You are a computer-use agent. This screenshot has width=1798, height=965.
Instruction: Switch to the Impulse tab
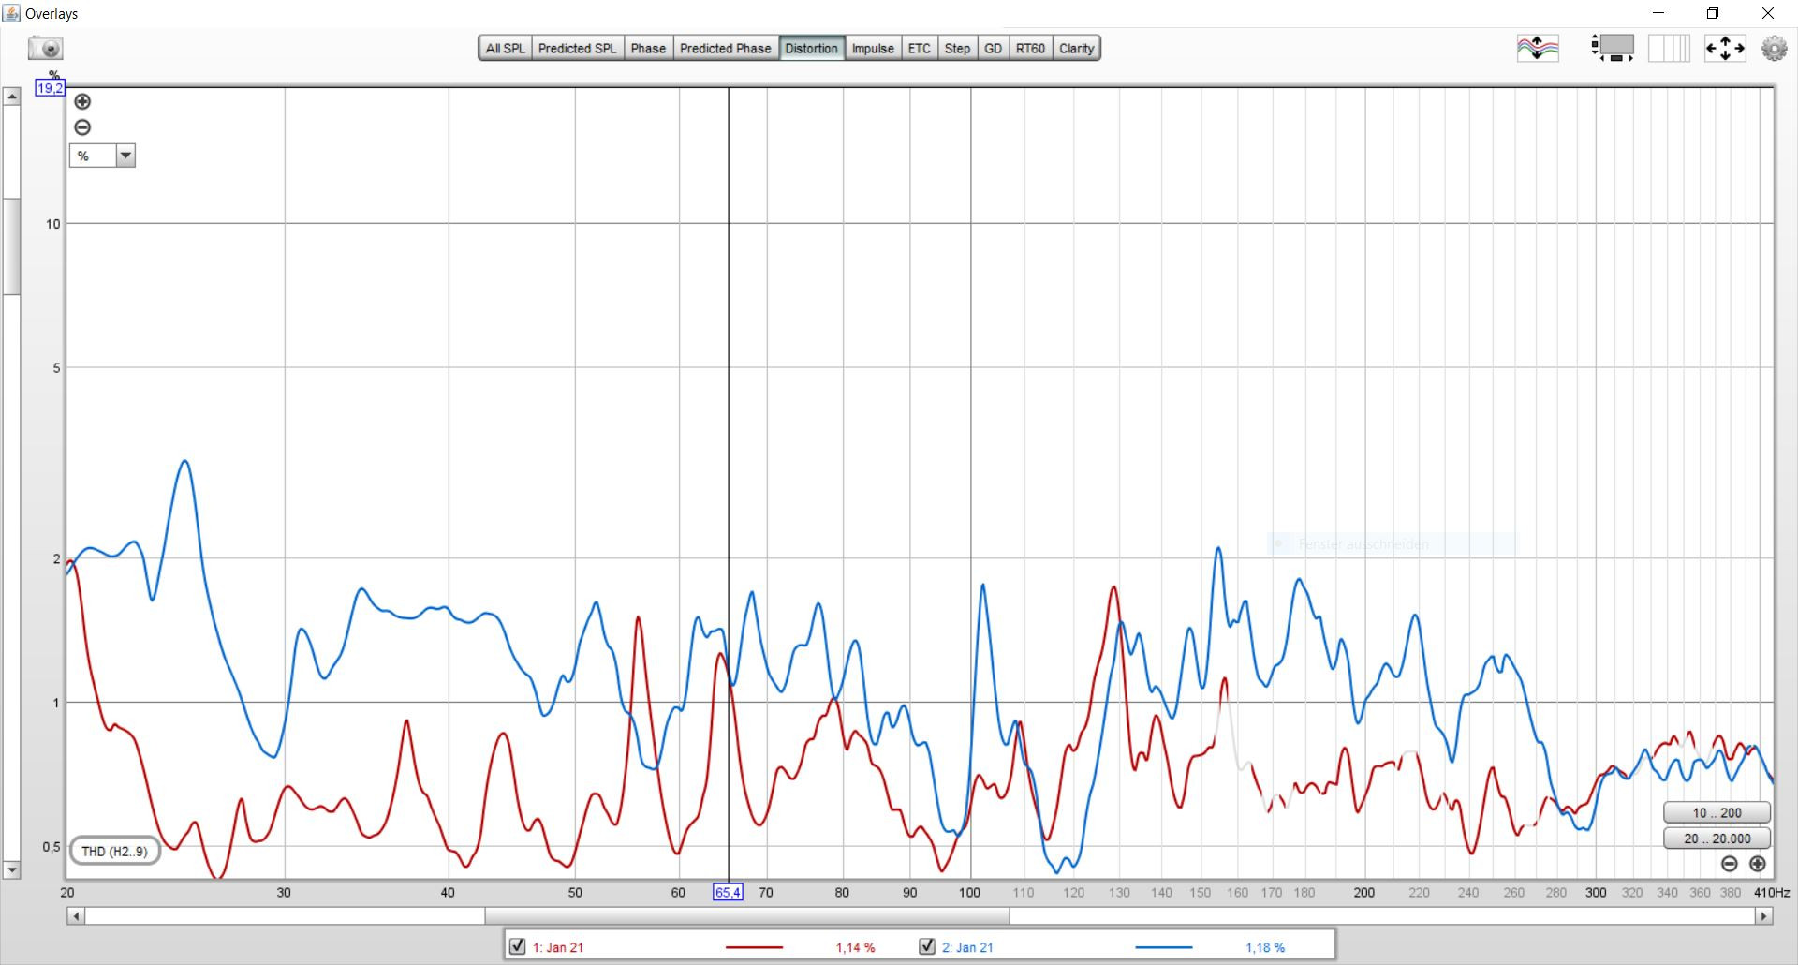(873, 48)
